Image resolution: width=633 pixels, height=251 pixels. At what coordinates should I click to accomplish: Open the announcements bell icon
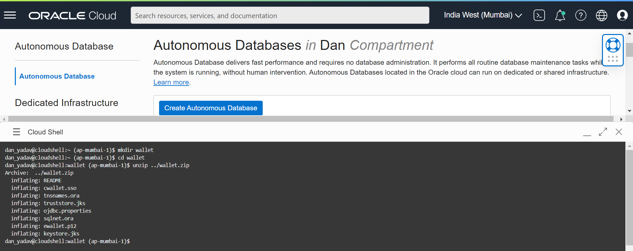[560, 15]
